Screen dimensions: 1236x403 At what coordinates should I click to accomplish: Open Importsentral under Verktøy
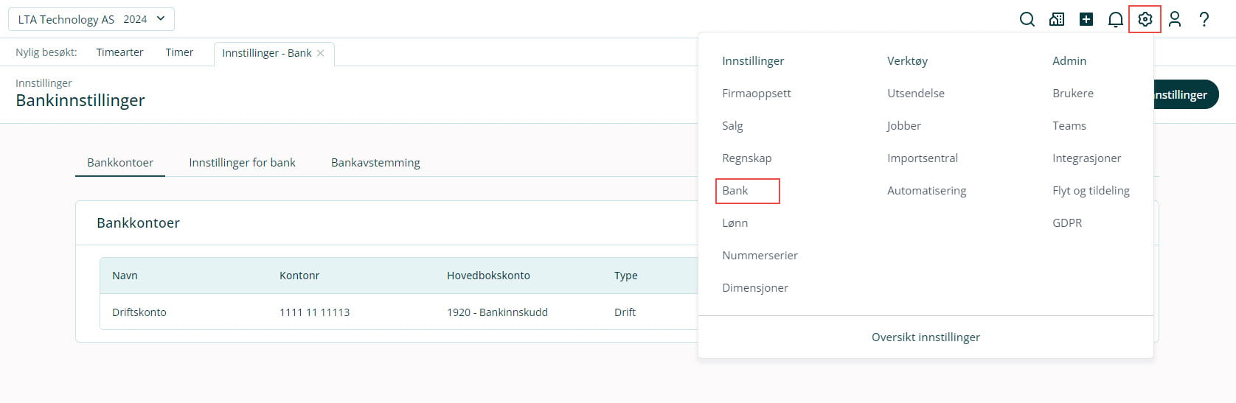point(923,158)
